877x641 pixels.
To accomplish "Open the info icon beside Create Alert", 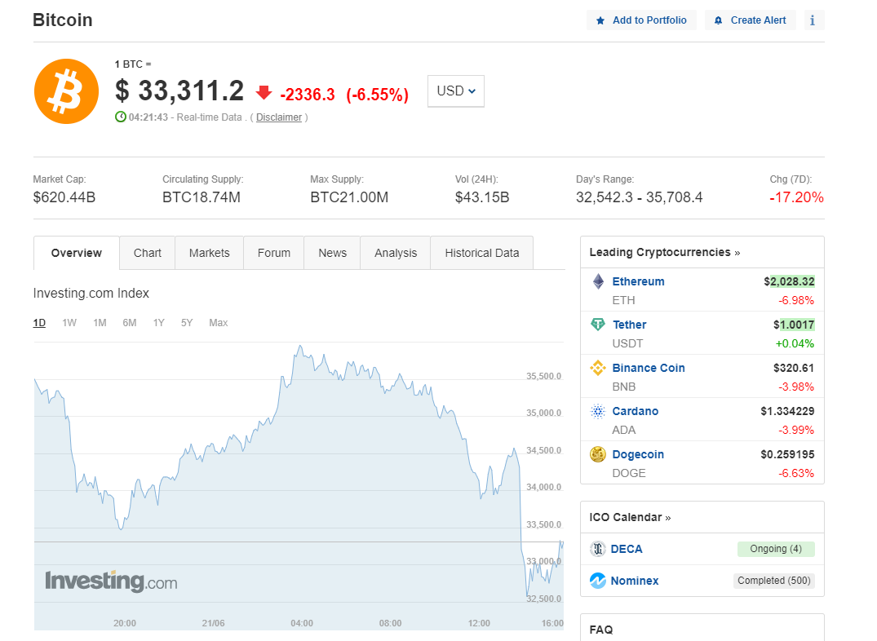I will pyautogui.click(x=813, y=20).
